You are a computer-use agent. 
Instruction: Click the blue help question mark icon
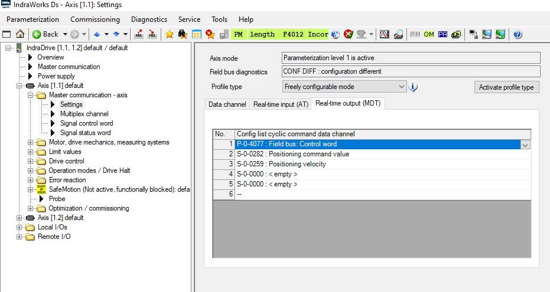pyautogui.click(x=518, y=34)
